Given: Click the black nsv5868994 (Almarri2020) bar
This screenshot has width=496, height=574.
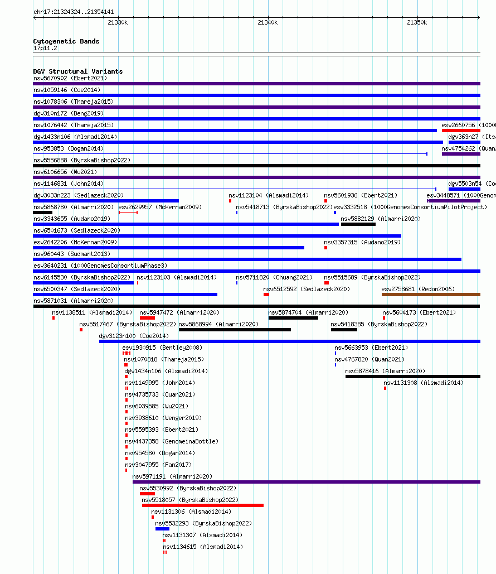Looking at the screenshot, I should (x=235, y=330).
